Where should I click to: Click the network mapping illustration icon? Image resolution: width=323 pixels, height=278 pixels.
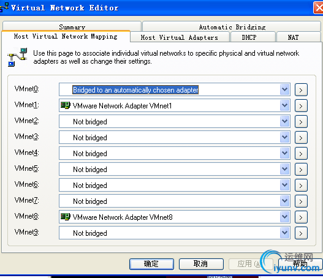point(17,57)
